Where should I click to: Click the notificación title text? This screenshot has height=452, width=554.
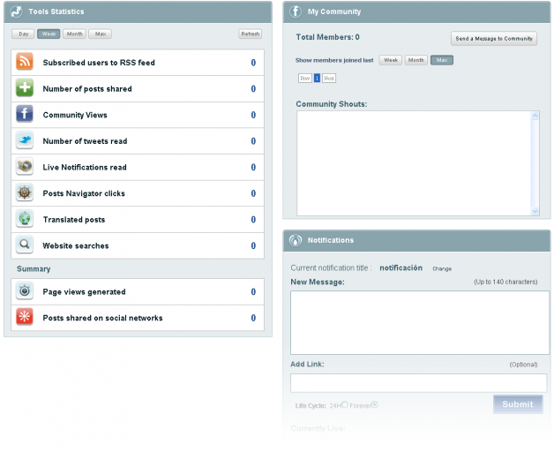(401, 268)
